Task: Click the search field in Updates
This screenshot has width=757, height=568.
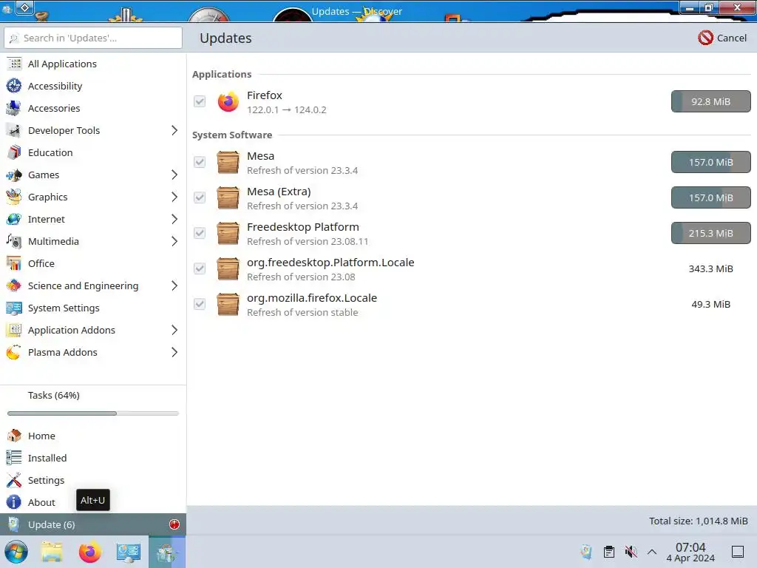Action: pos(93,38)
